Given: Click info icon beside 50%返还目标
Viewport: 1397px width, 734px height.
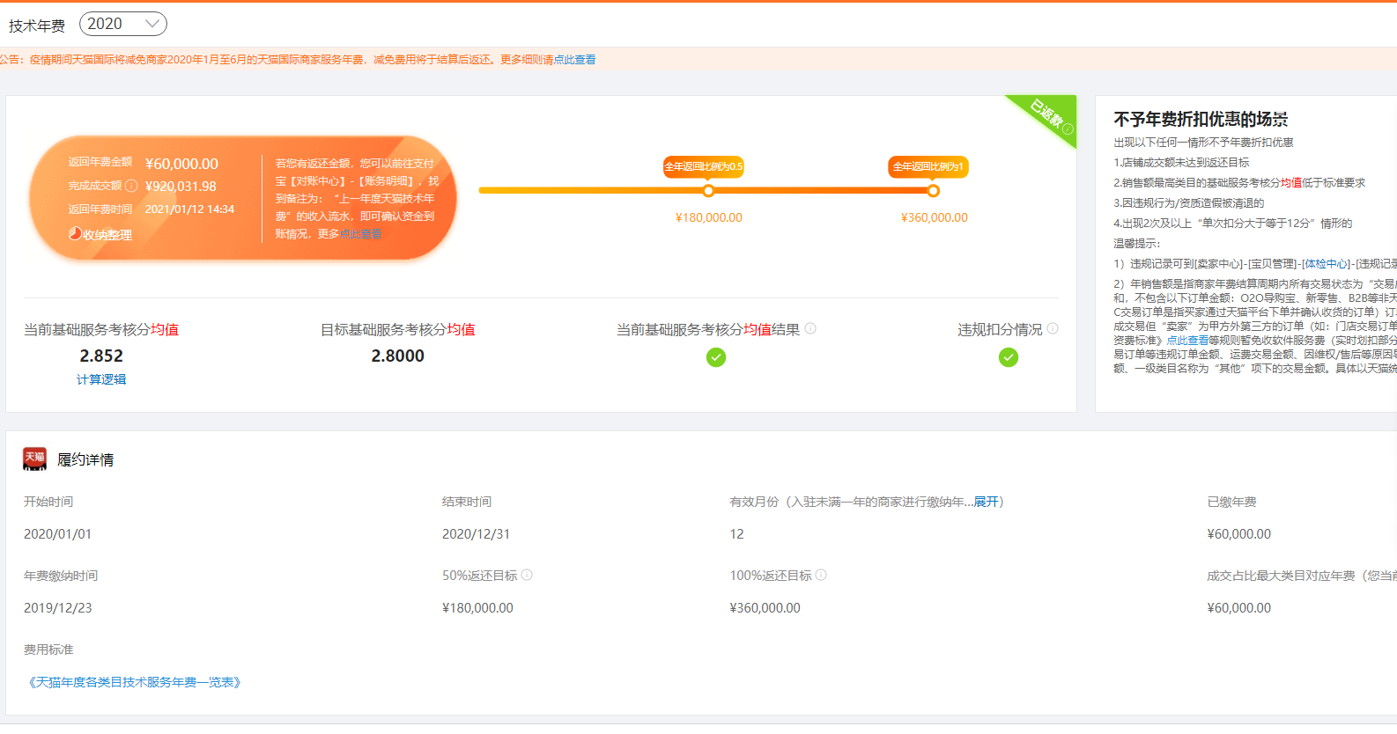Looking at the screenshot, I should 527,575.
